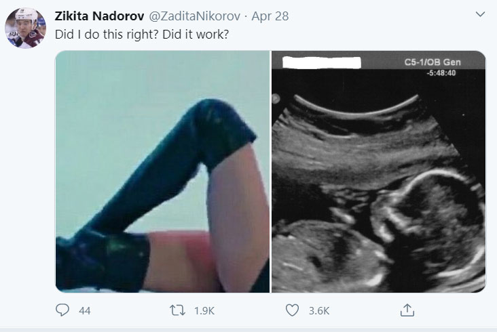Click the 1.9K retweets count
497x332 pixels.
coord(204,310)
